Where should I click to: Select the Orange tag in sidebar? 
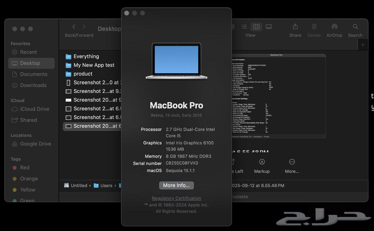(x=29, y=179)
